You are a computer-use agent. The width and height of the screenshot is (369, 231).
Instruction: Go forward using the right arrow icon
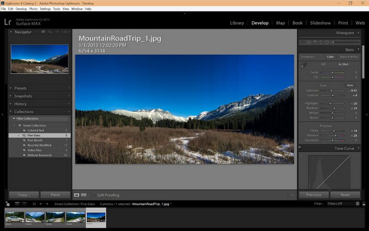(47, 204)
